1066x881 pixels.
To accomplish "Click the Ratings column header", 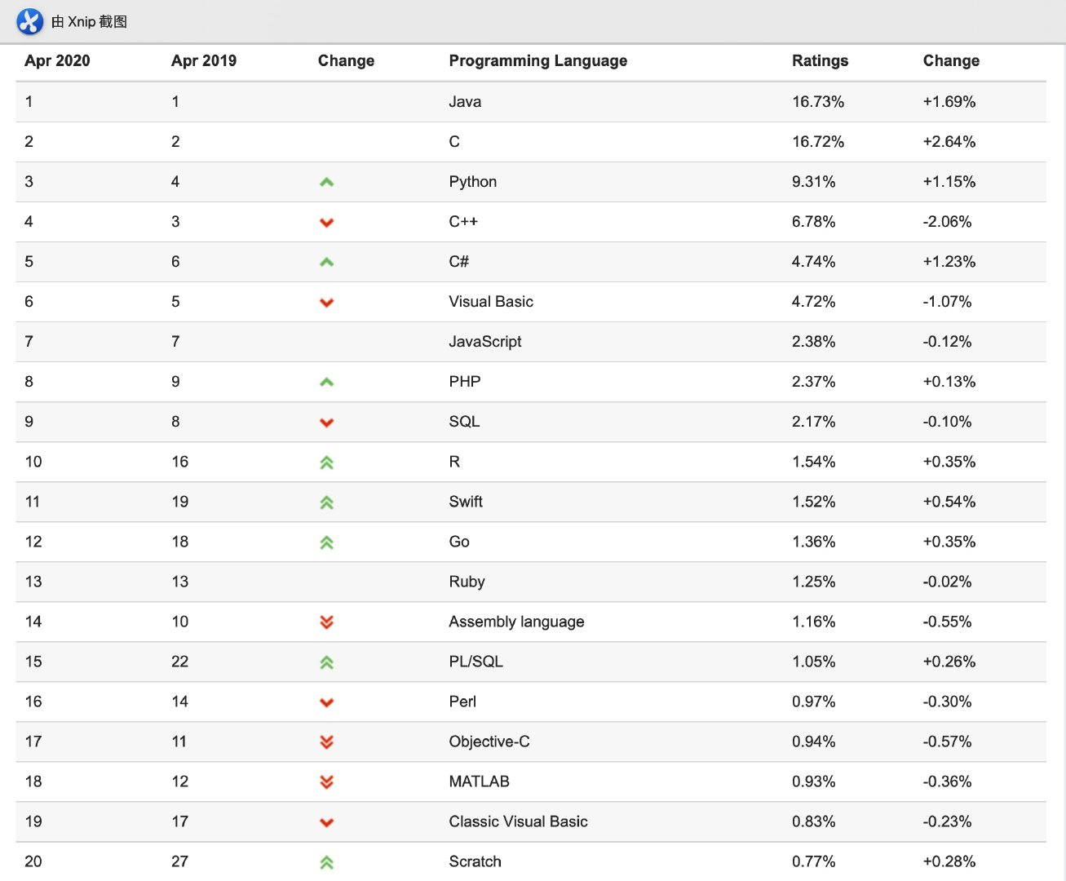I will (x=820, y=60).
